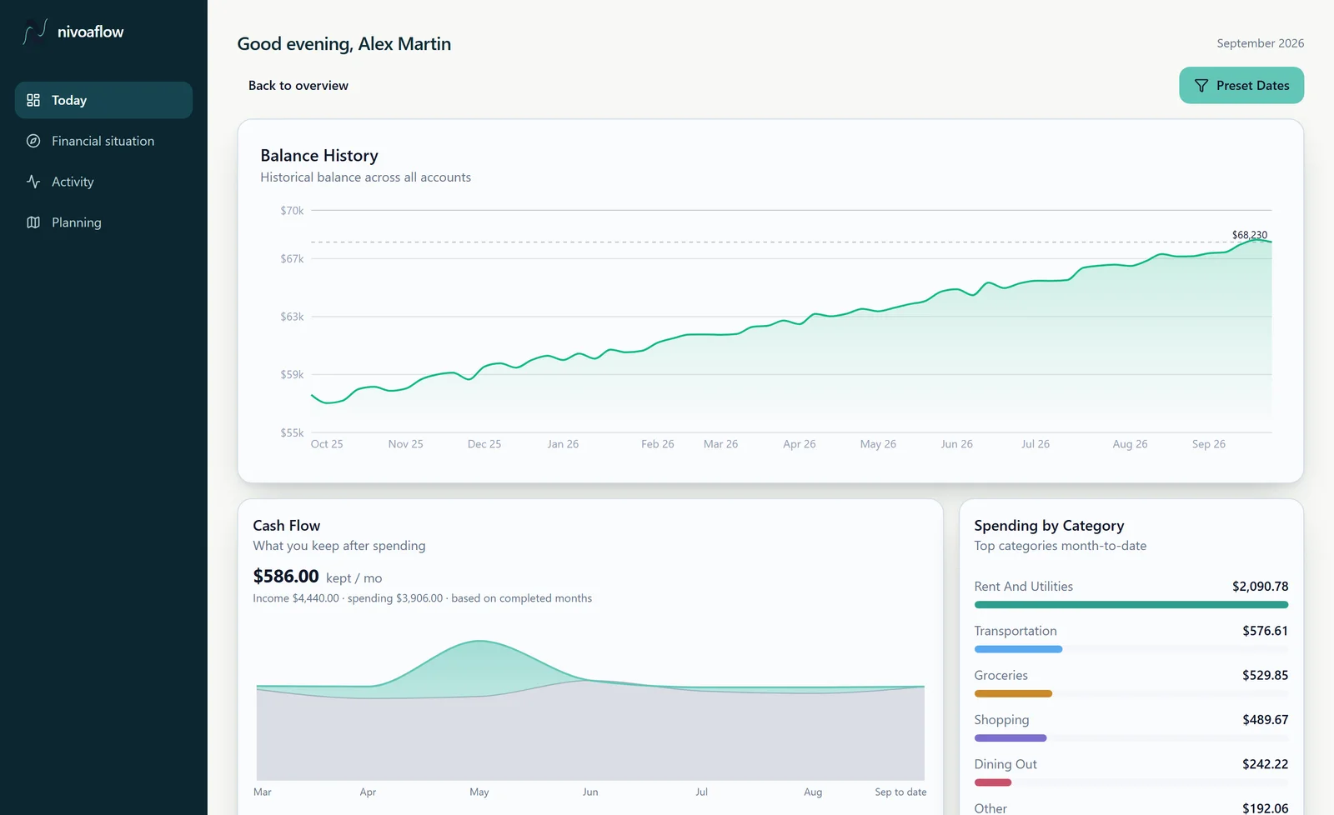Screen dimensions: 1334x815
Task: Click the Today dashboard grid icon
Action: coord(33,100)
